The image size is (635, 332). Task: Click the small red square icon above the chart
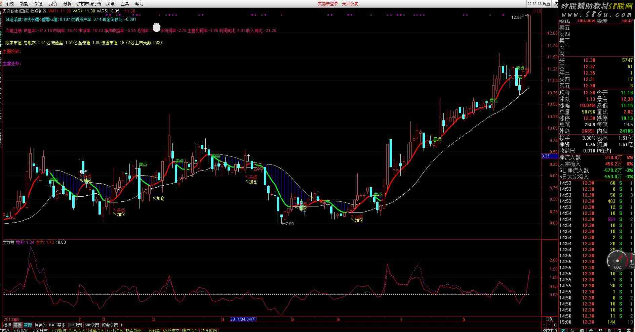[x=540, y=11]
